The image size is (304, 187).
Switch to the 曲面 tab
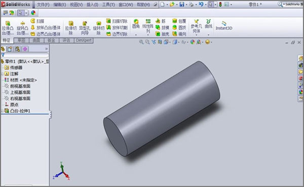click(36, 40)
